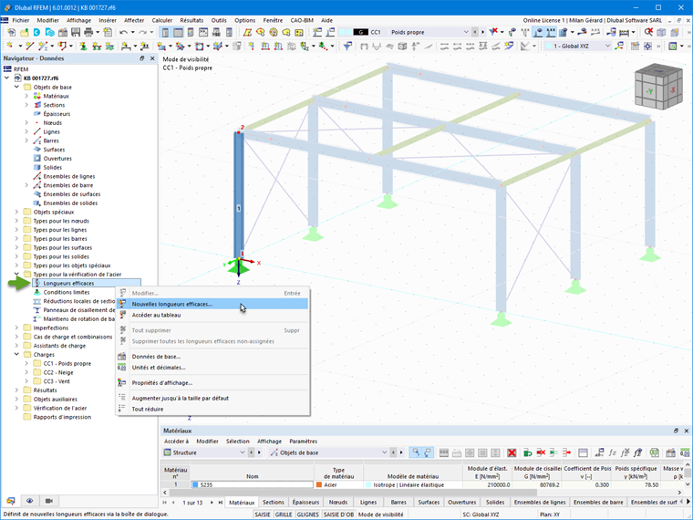The height and width of the screenshot is (520, 693).
Task: Collapse the Charges folder
Action: pos(16,355)
